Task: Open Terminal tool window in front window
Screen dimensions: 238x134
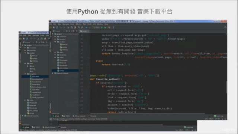Action: click(93, 116)
